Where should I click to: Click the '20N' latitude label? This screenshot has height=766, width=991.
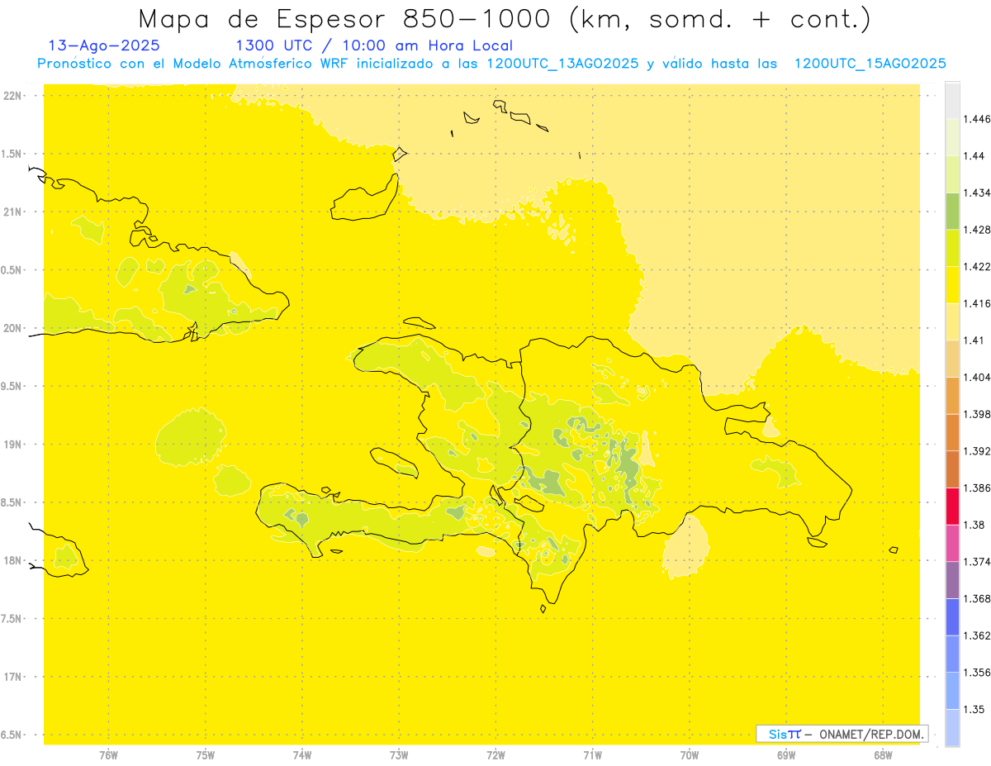(13, 328)
